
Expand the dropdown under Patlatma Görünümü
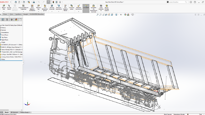point(79,12)
